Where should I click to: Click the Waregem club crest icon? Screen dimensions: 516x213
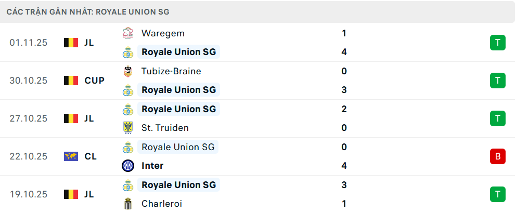(127, 33)
